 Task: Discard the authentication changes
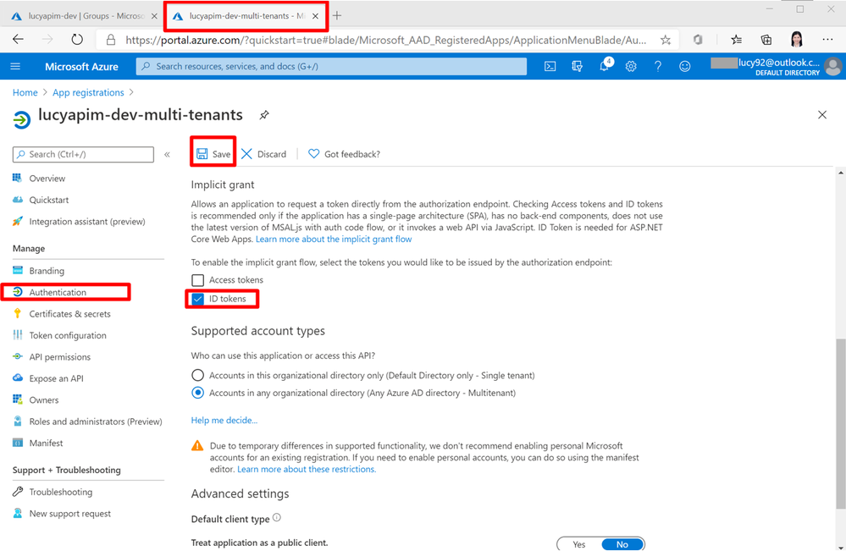coord(264,154)
